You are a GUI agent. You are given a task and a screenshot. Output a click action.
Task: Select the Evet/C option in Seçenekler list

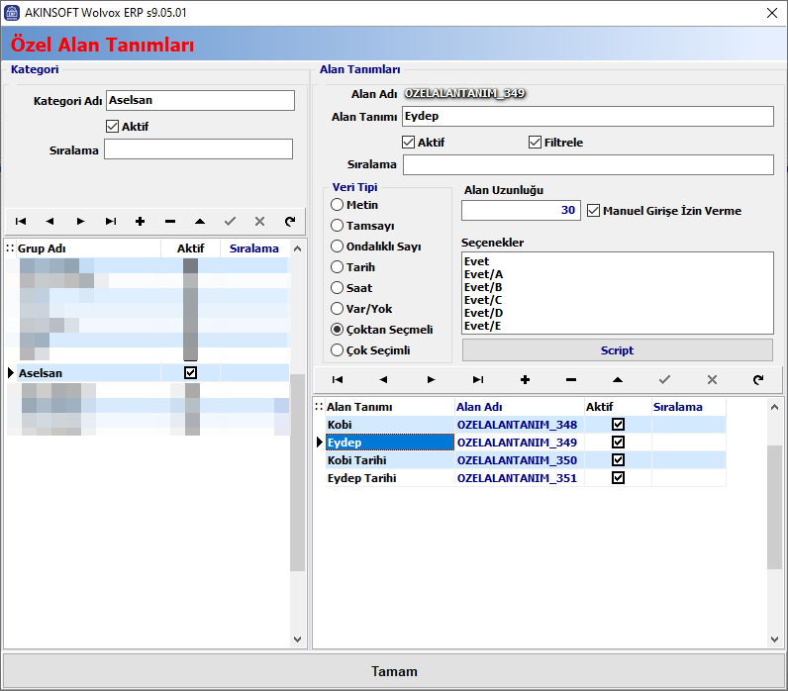[483, 300]
